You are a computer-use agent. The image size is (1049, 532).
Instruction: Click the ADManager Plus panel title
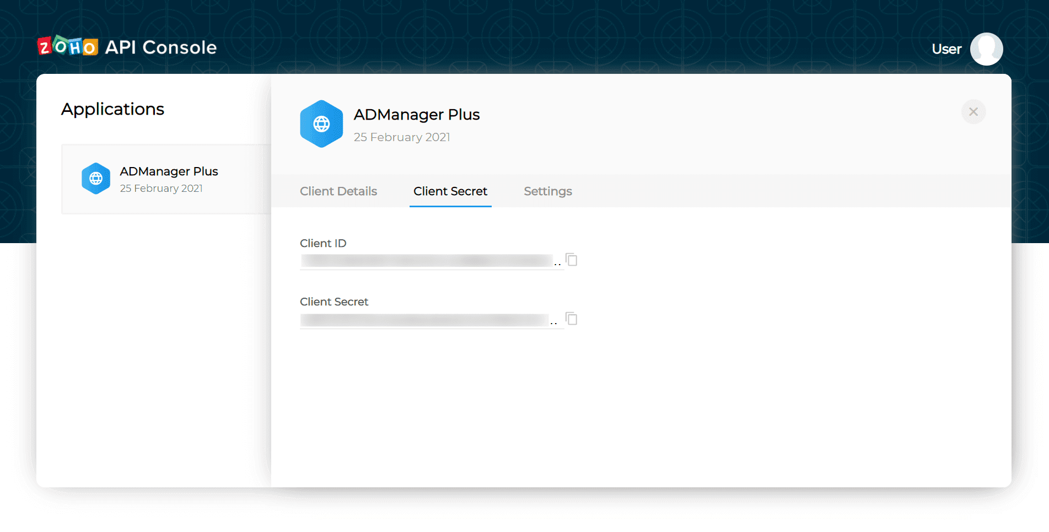click(x=417, y=115)
